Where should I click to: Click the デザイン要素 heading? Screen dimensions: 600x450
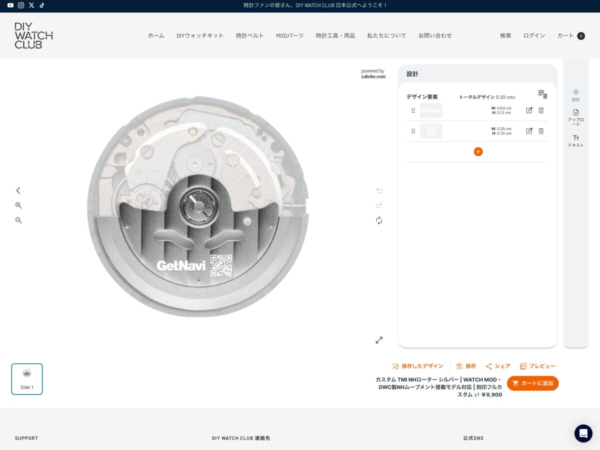coord(422,97)
